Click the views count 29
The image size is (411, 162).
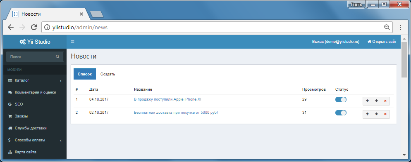(304, 99)
